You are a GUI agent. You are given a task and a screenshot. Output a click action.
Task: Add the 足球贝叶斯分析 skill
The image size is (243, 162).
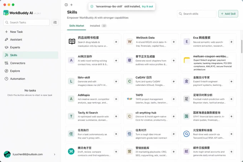pyautogui.click(x=231, y=99)
